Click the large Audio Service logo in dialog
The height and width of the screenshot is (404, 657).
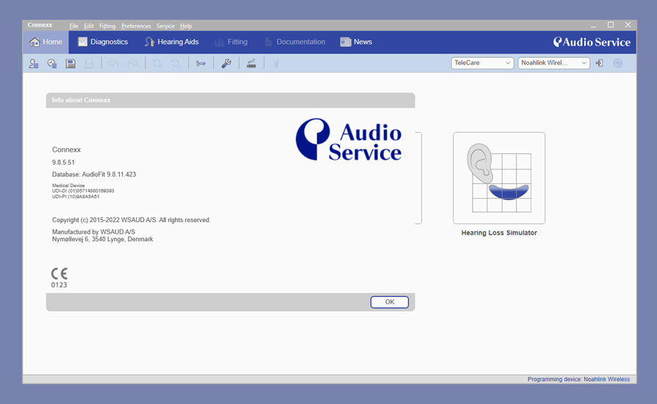[348, 139]
